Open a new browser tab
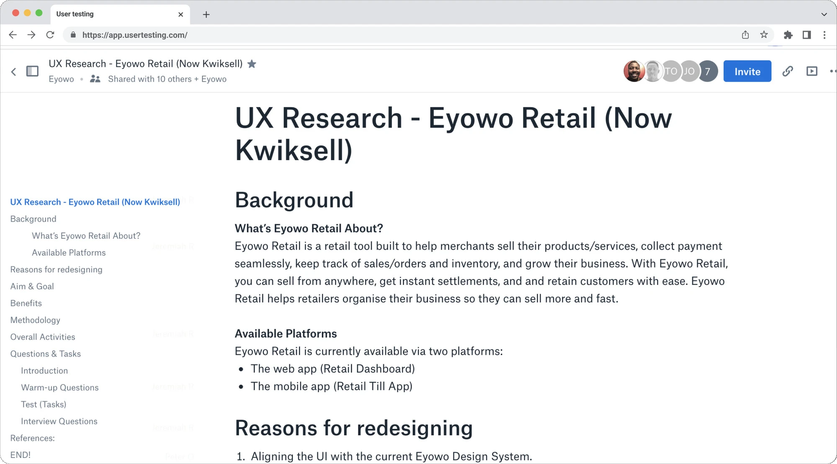This screenshot has width=837, height=464. coord(206,14)
